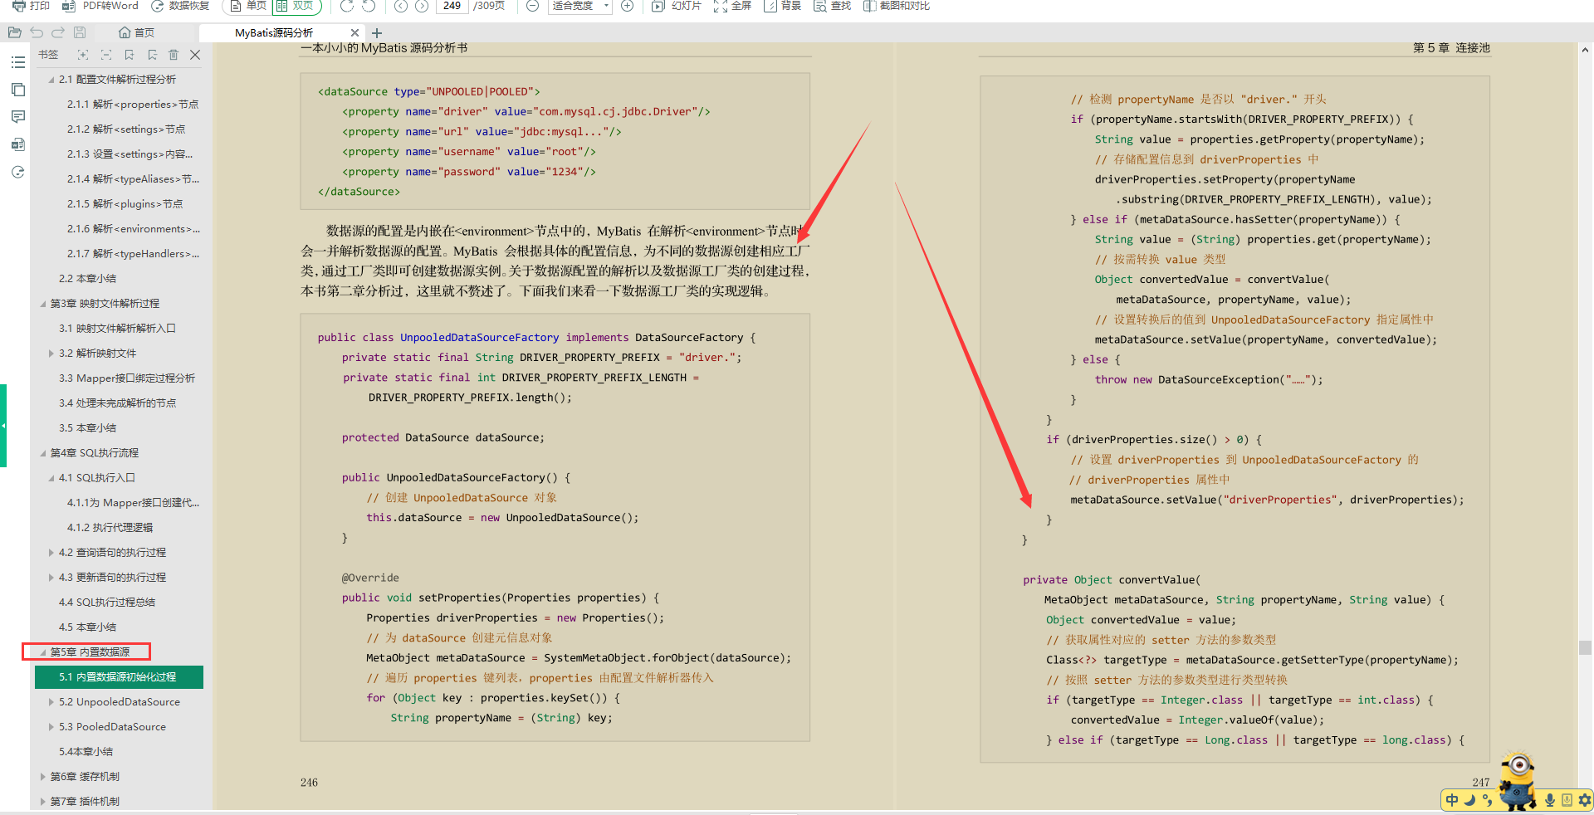Image resolution: width=1594 pixels, height=815 pixels.
Task: Open bookmark 4.4 SQL执行过程总结
Action: point(107,603)
